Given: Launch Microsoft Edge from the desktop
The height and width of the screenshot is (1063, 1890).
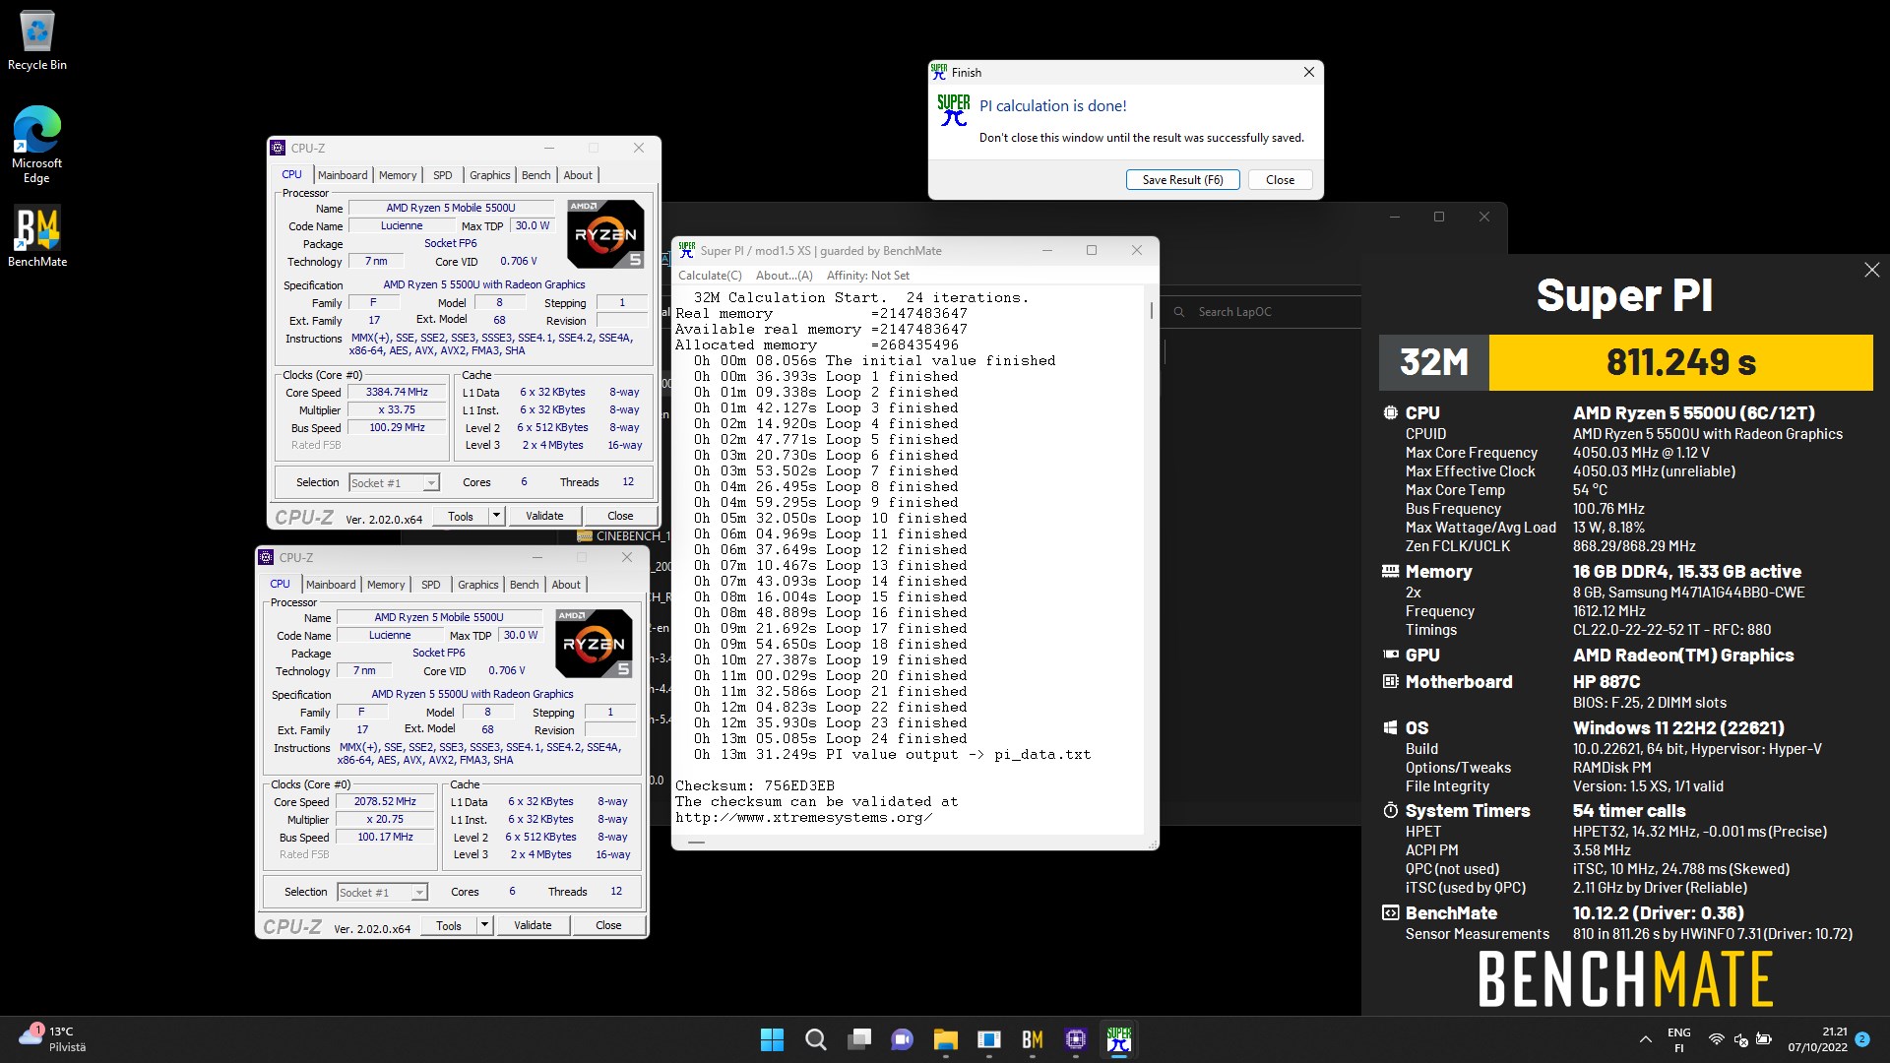Looking at the screenshot, I should (x=36, y=144).
